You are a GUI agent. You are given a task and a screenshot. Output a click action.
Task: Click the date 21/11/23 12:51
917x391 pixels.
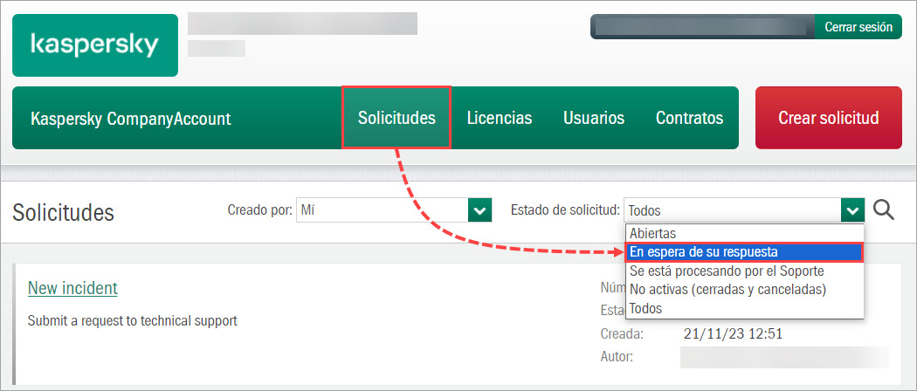coord(733,333)
